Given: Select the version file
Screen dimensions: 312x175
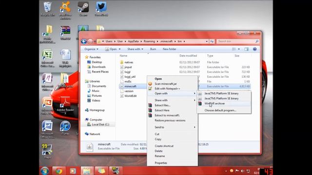Looking at the screenshot, I should coord(129,91).
